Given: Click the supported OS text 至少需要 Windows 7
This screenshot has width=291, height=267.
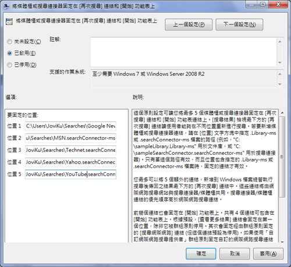Looking at the screenshot, I should pyautogui.click(x=148, y=74).
